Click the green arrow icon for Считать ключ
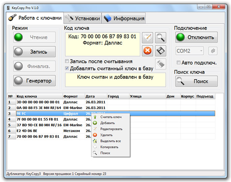Screen dimensions: 231x182 click(x=95, y=117)
